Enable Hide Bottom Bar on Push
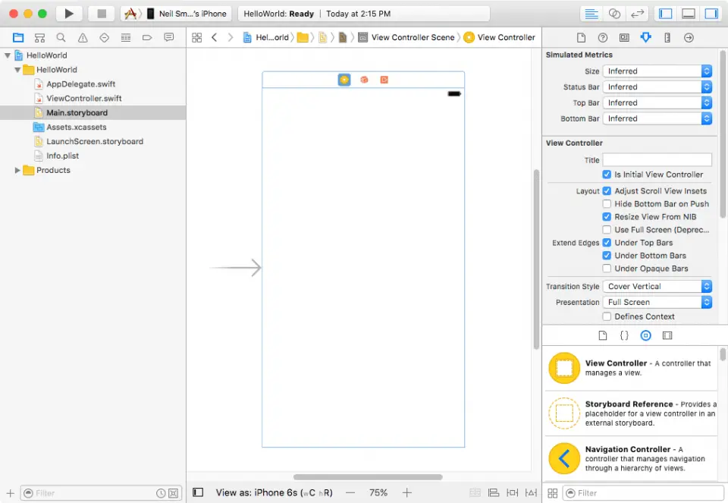Image resolution: width=728 pixels, height=503 pixels. tap(607, 204)
